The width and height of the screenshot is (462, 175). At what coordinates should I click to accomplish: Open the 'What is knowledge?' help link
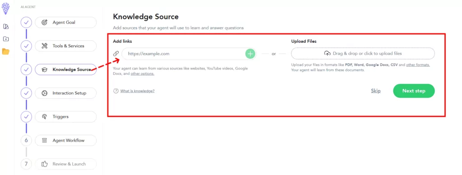(x=137, y=91)
